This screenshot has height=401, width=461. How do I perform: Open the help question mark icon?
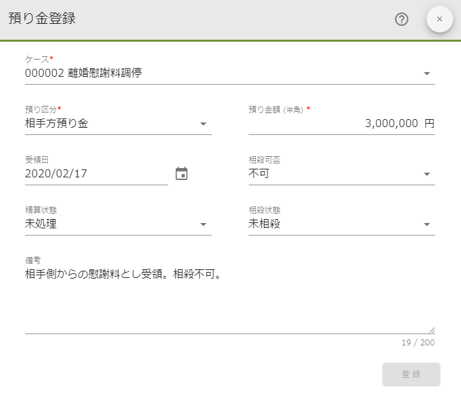[x=401, y=19]
